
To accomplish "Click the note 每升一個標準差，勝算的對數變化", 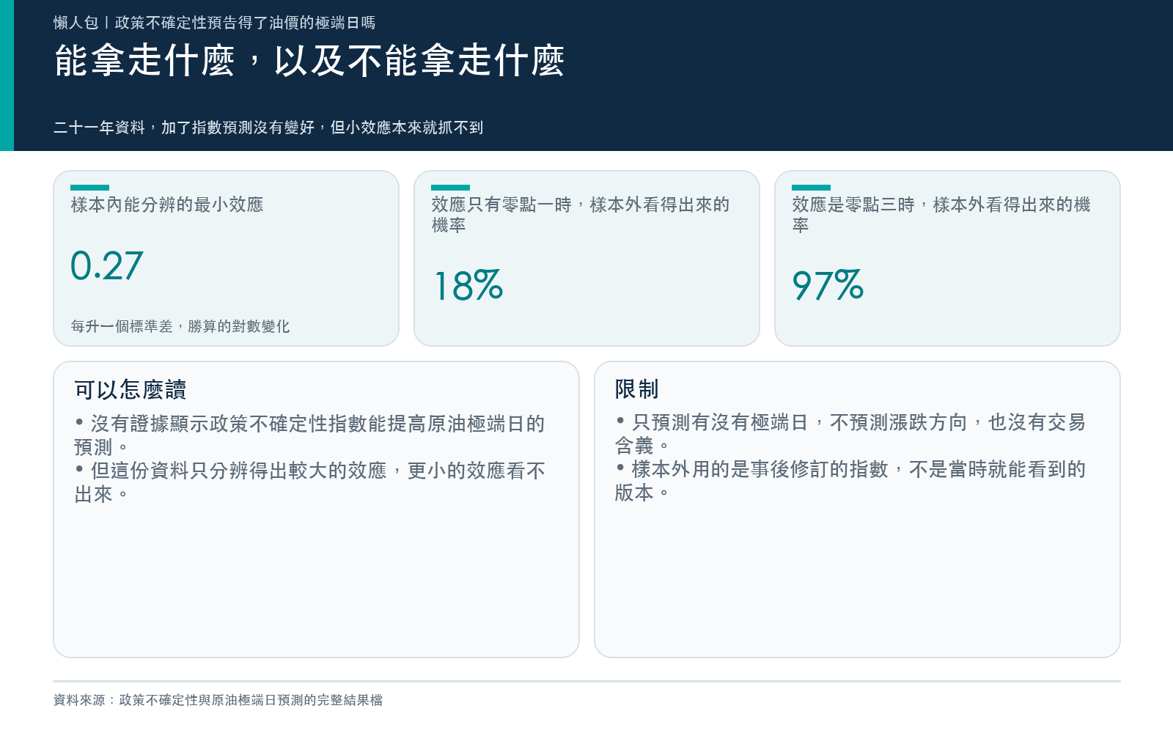I will pyautogui.click(x=180, y=326).
